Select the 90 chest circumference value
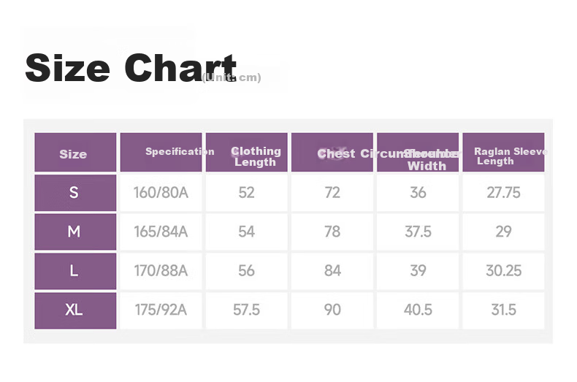577x382 pixels. 332,310
